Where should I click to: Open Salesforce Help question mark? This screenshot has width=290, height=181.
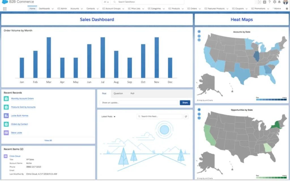click(x=270, y=2)
